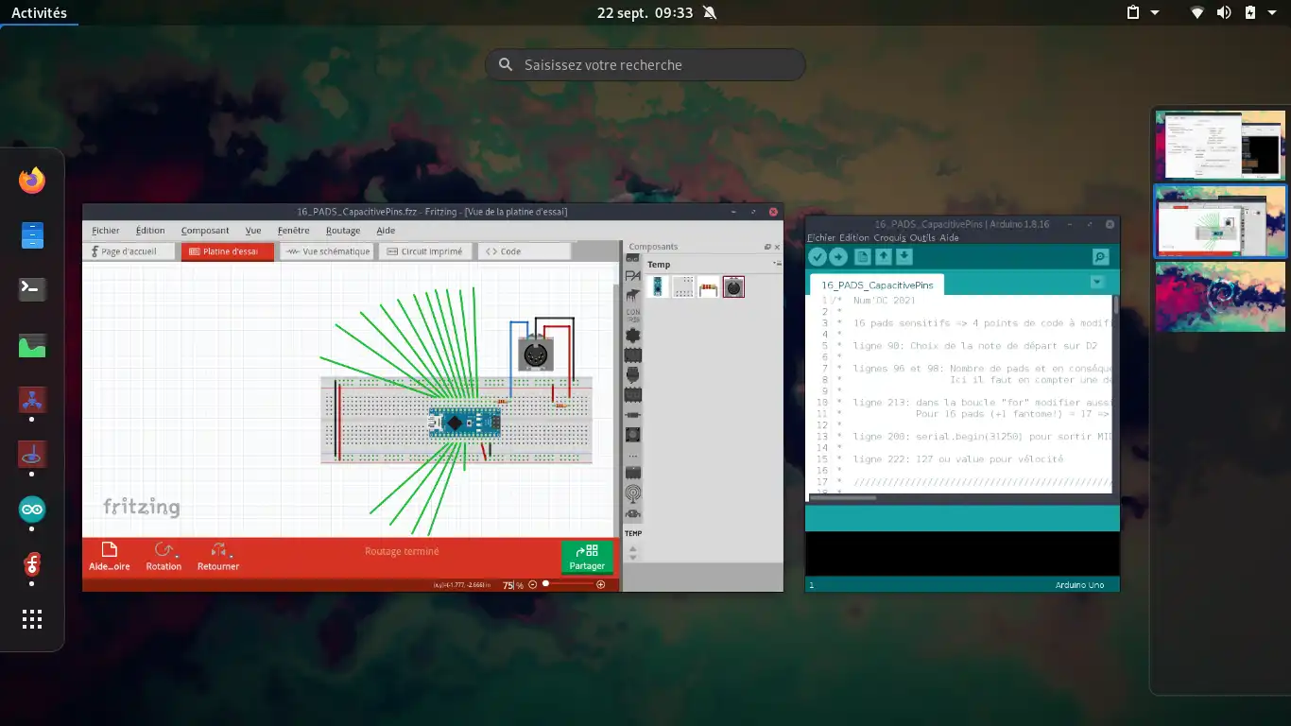Open Aide menu in Arduino IDE
This screenshot has height=726, width=1291.
[949, 237]
